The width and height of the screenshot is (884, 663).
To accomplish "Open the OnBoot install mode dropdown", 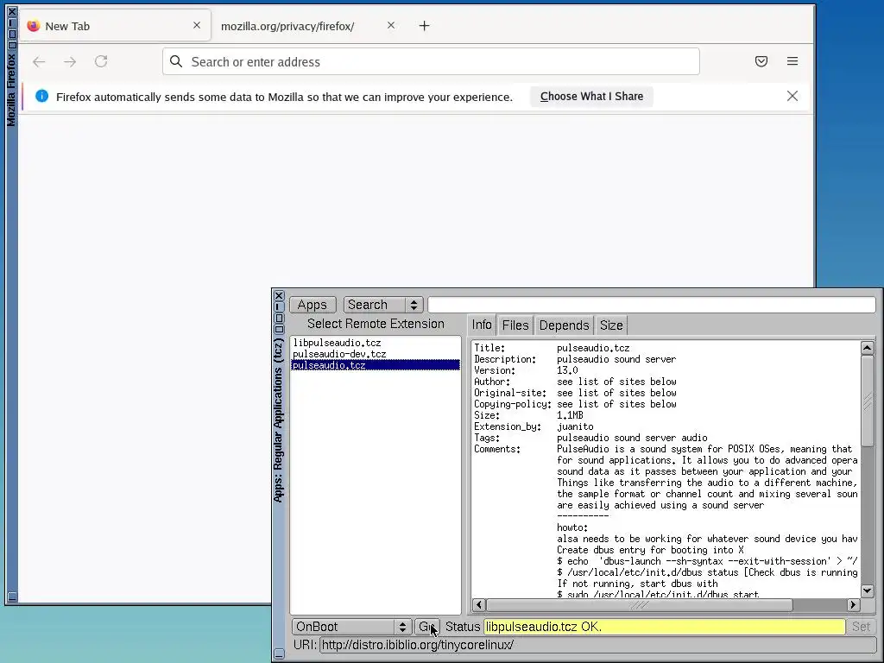I will tap(350, 627).
